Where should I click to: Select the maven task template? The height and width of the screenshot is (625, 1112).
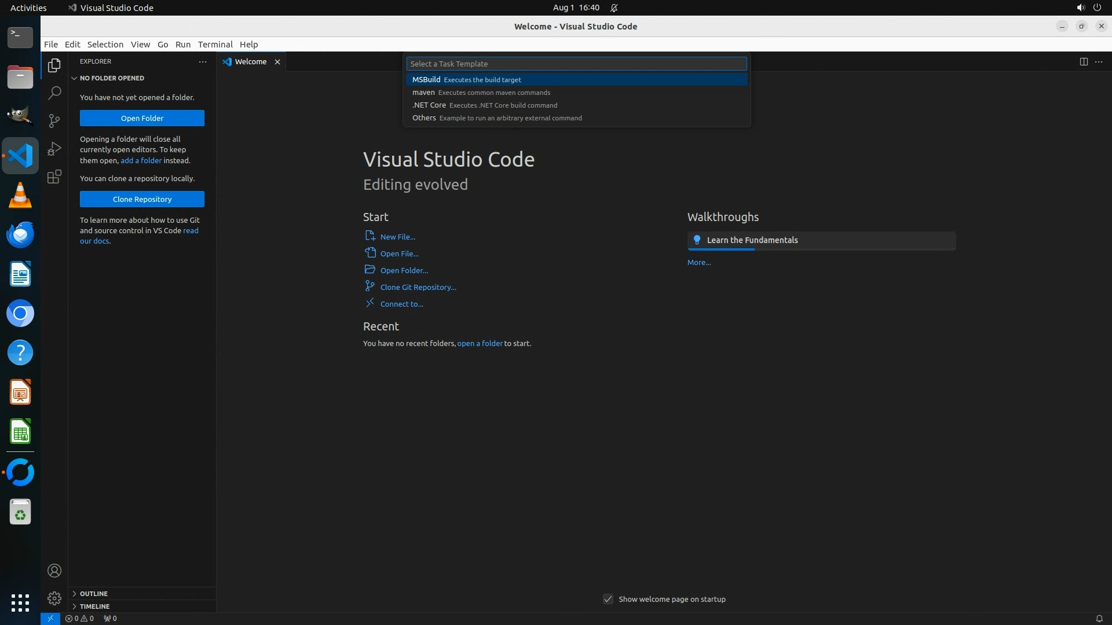point(424,93)
